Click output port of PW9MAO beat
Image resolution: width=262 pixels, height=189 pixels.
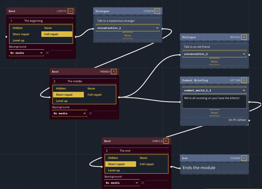119,97
